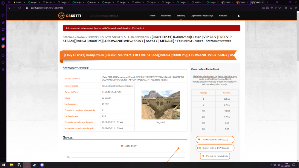This screenshot has width=299, height=168.
Task: Click the MasterBoost advertisement info link
Action: click(215, 78)
